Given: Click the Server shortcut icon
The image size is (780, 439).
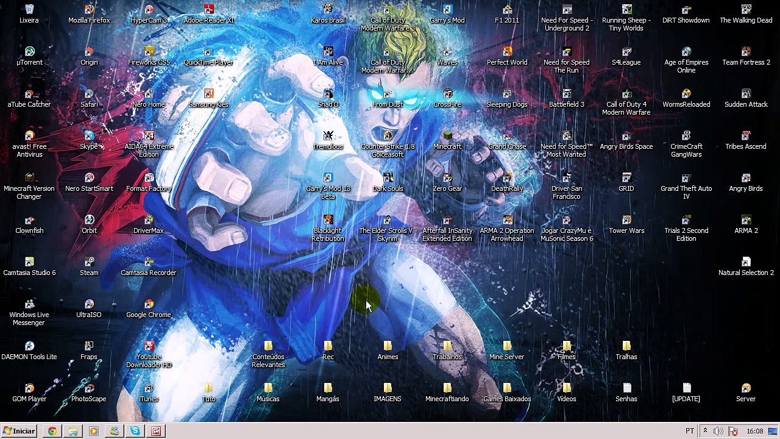Looking at the screenshot, I should (746, 393).
